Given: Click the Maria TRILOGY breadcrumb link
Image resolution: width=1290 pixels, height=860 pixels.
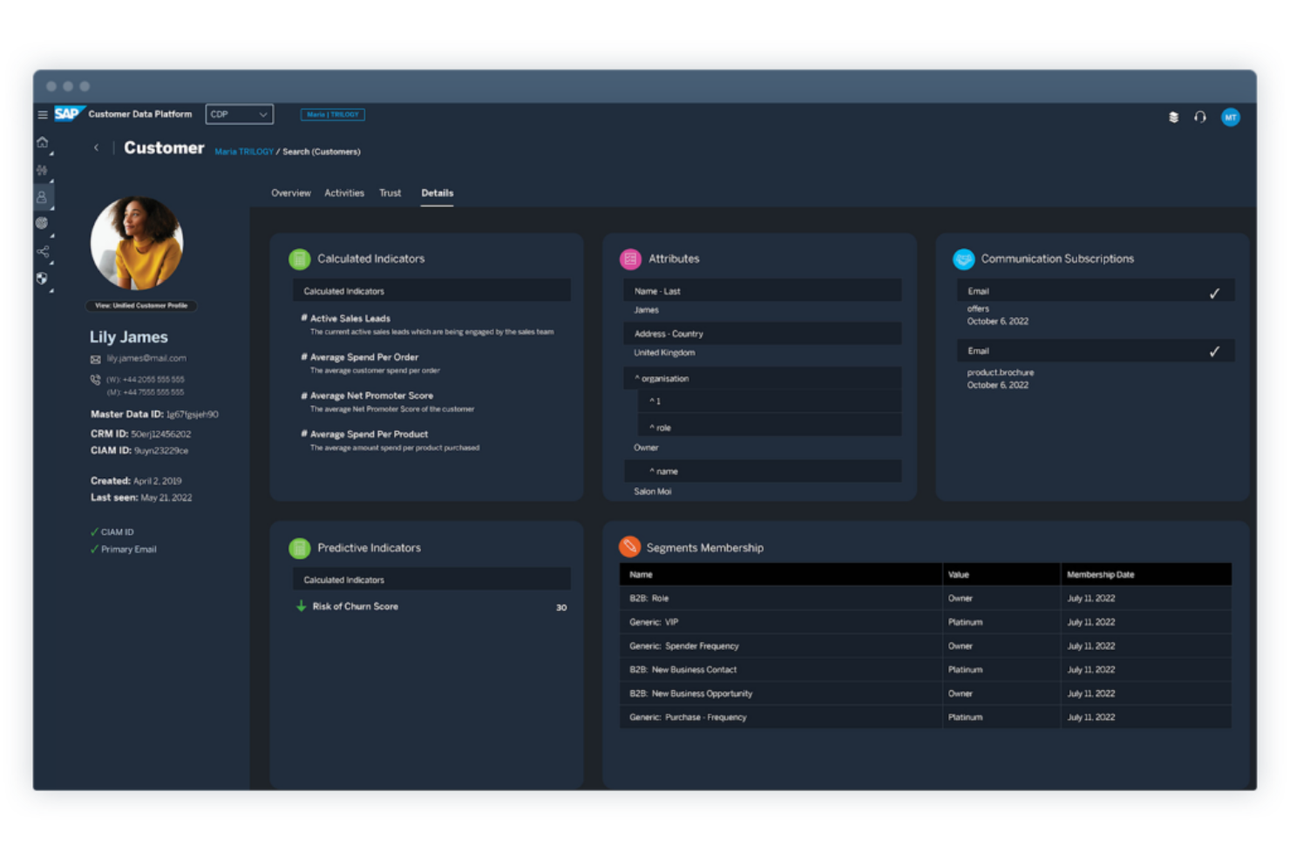Looking at the screenshot, I should click(x=243, y=151).
